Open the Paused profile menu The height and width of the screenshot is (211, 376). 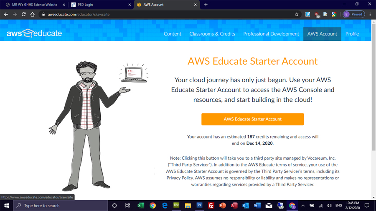pyautogui.click(x=353, y=14)
